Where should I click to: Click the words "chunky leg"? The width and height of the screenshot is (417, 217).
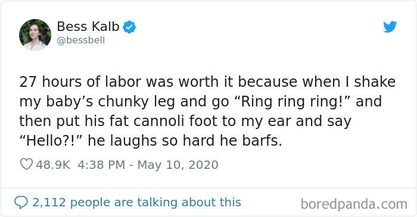[136, 102]
